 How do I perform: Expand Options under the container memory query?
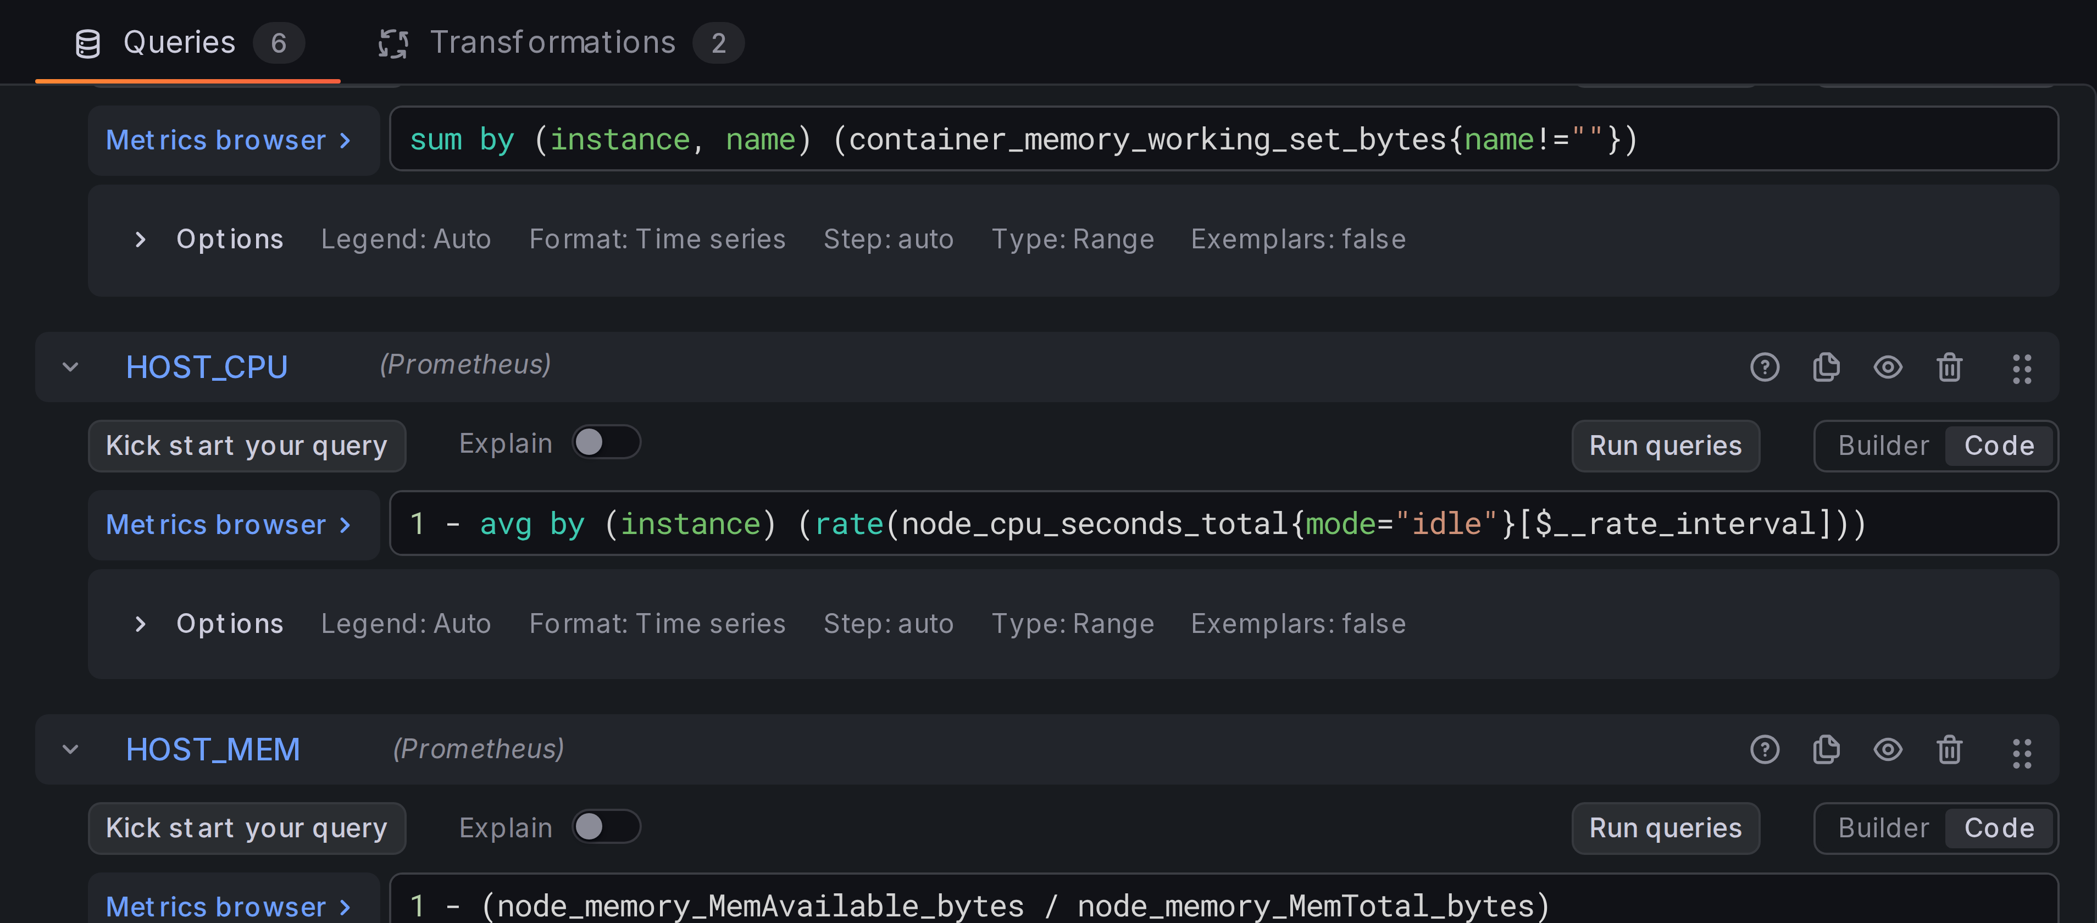[140, 240]
